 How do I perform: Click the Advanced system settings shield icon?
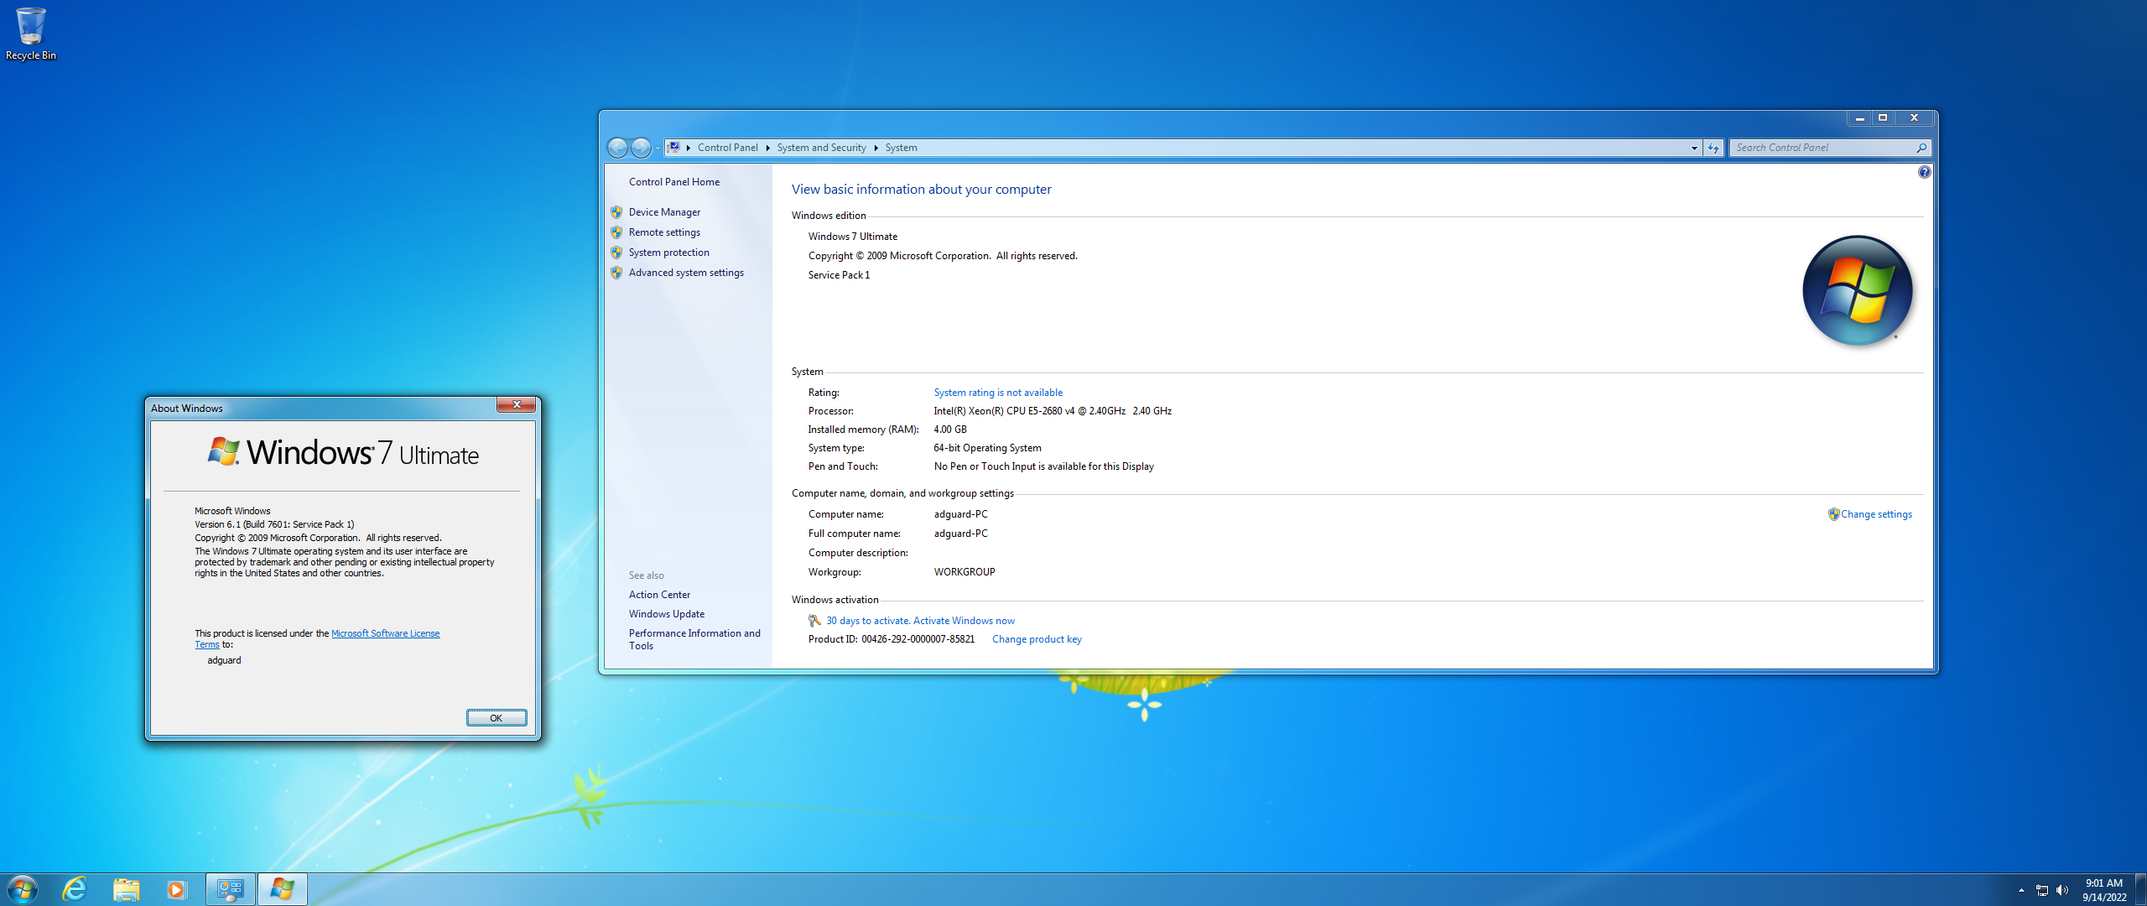click(616, 273)
